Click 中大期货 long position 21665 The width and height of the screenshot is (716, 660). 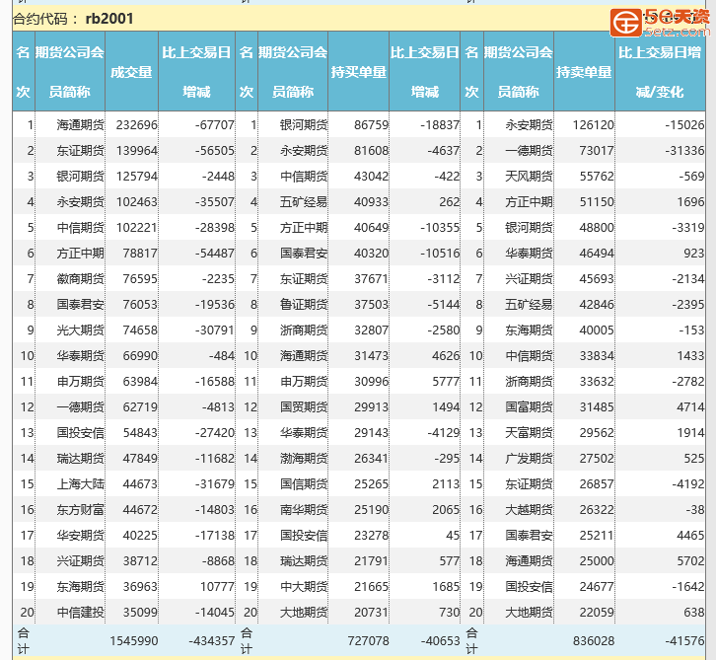pyautogui.click(x=371, y=586)
